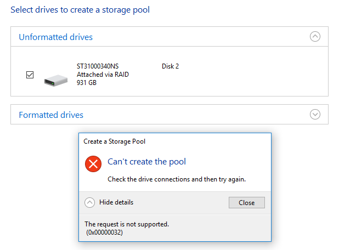Collapse details with the Hide details arrow

click(x=89, y=202)
